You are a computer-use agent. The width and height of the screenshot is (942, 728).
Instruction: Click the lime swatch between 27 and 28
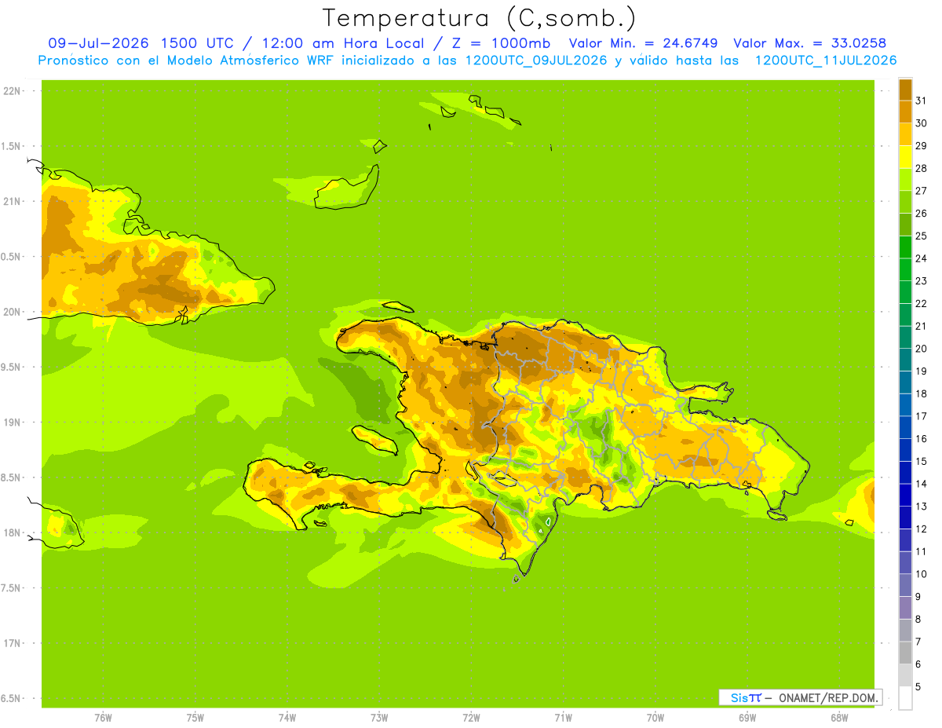pyautogui.click(x=905, y=180)
